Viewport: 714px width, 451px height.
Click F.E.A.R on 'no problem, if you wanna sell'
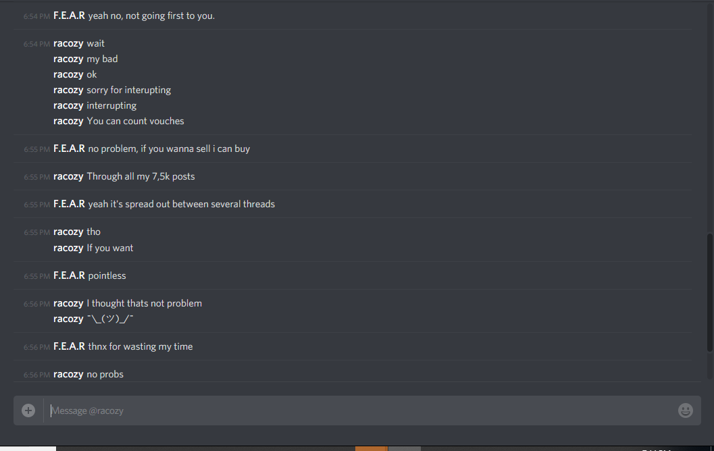(x=69, y=149)
